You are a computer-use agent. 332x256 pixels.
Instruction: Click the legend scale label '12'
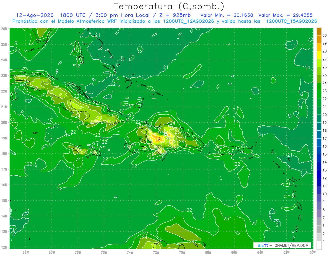(325, 178)
